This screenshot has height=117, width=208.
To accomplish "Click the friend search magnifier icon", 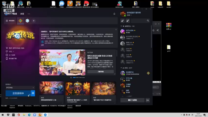I will [x=148, y=21].
